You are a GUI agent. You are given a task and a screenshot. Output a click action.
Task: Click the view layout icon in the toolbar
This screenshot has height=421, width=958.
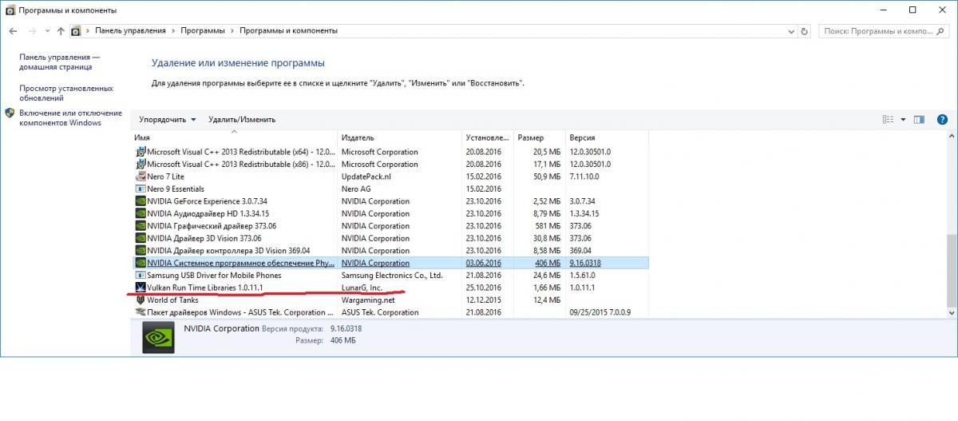point(888,119)
